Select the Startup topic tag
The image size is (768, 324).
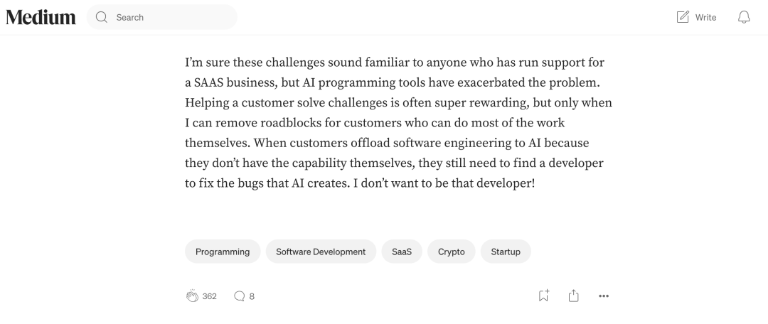[x=506, y=252]
